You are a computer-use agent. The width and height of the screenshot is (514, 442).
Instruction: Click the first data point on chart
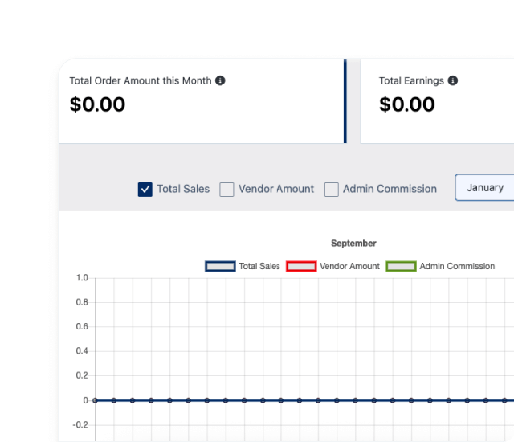click(95, 400)
